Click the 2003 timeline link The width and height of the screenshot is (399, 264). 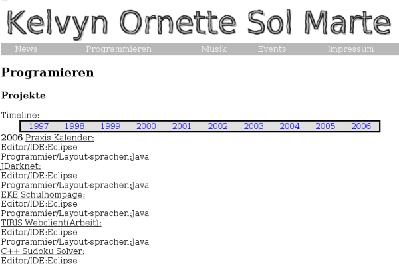coord(254,126)
